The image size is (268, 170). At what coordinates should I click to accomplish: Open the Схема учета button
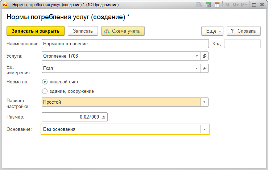[123, 31]
